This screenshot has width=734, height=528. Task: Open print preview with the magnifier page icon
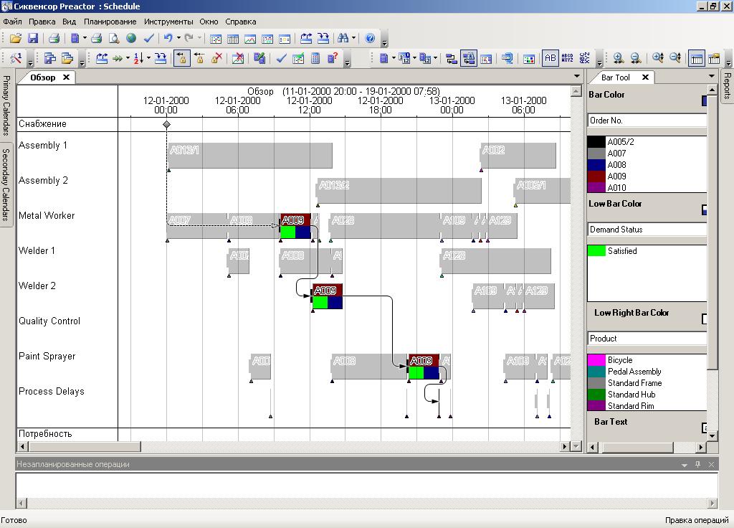(x=114, y=39)
